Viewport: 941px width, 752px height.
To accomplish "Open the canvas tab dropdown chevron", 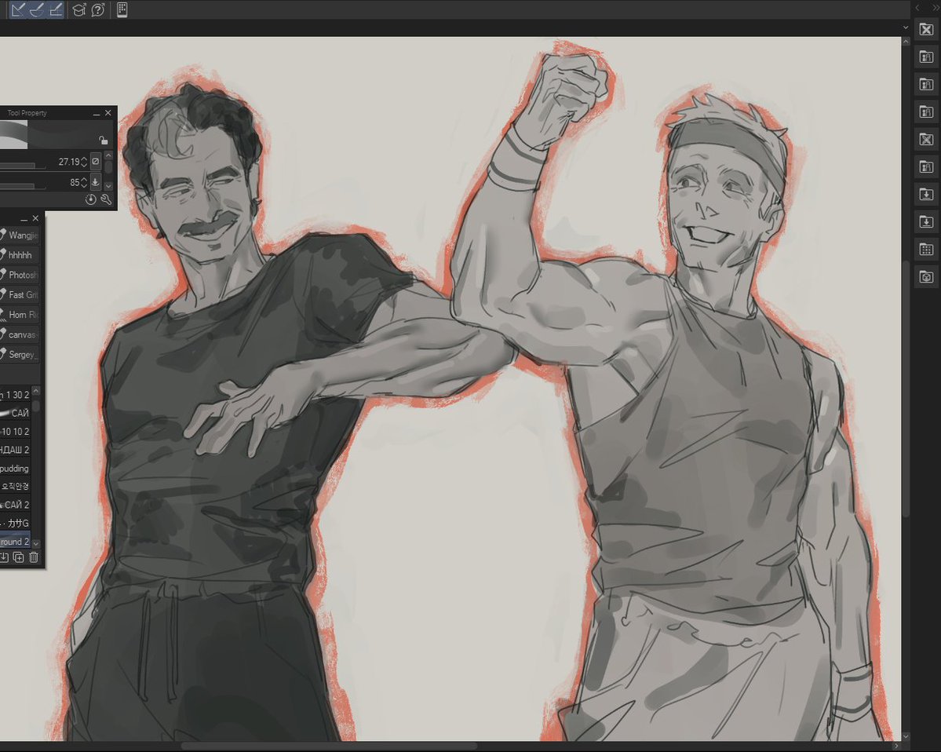I will [x=906, y=27].
